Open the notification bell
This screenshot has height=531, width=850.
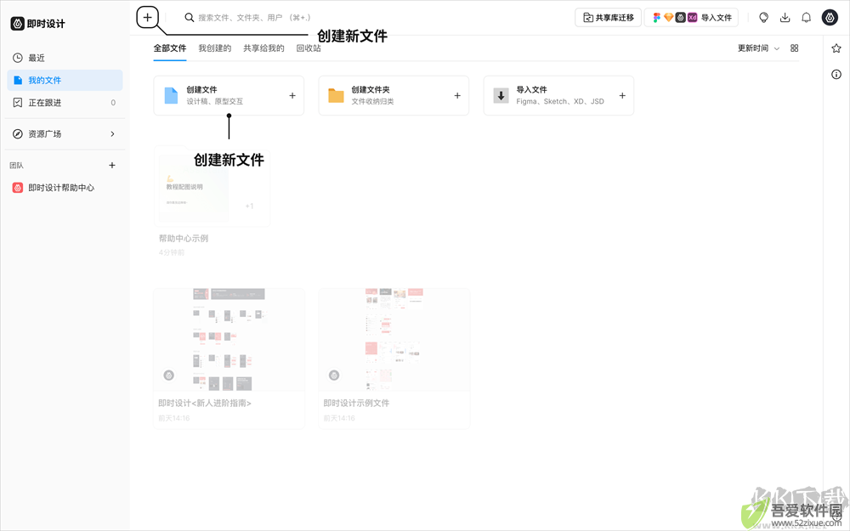pyautogui.click(x=806, y=17)
